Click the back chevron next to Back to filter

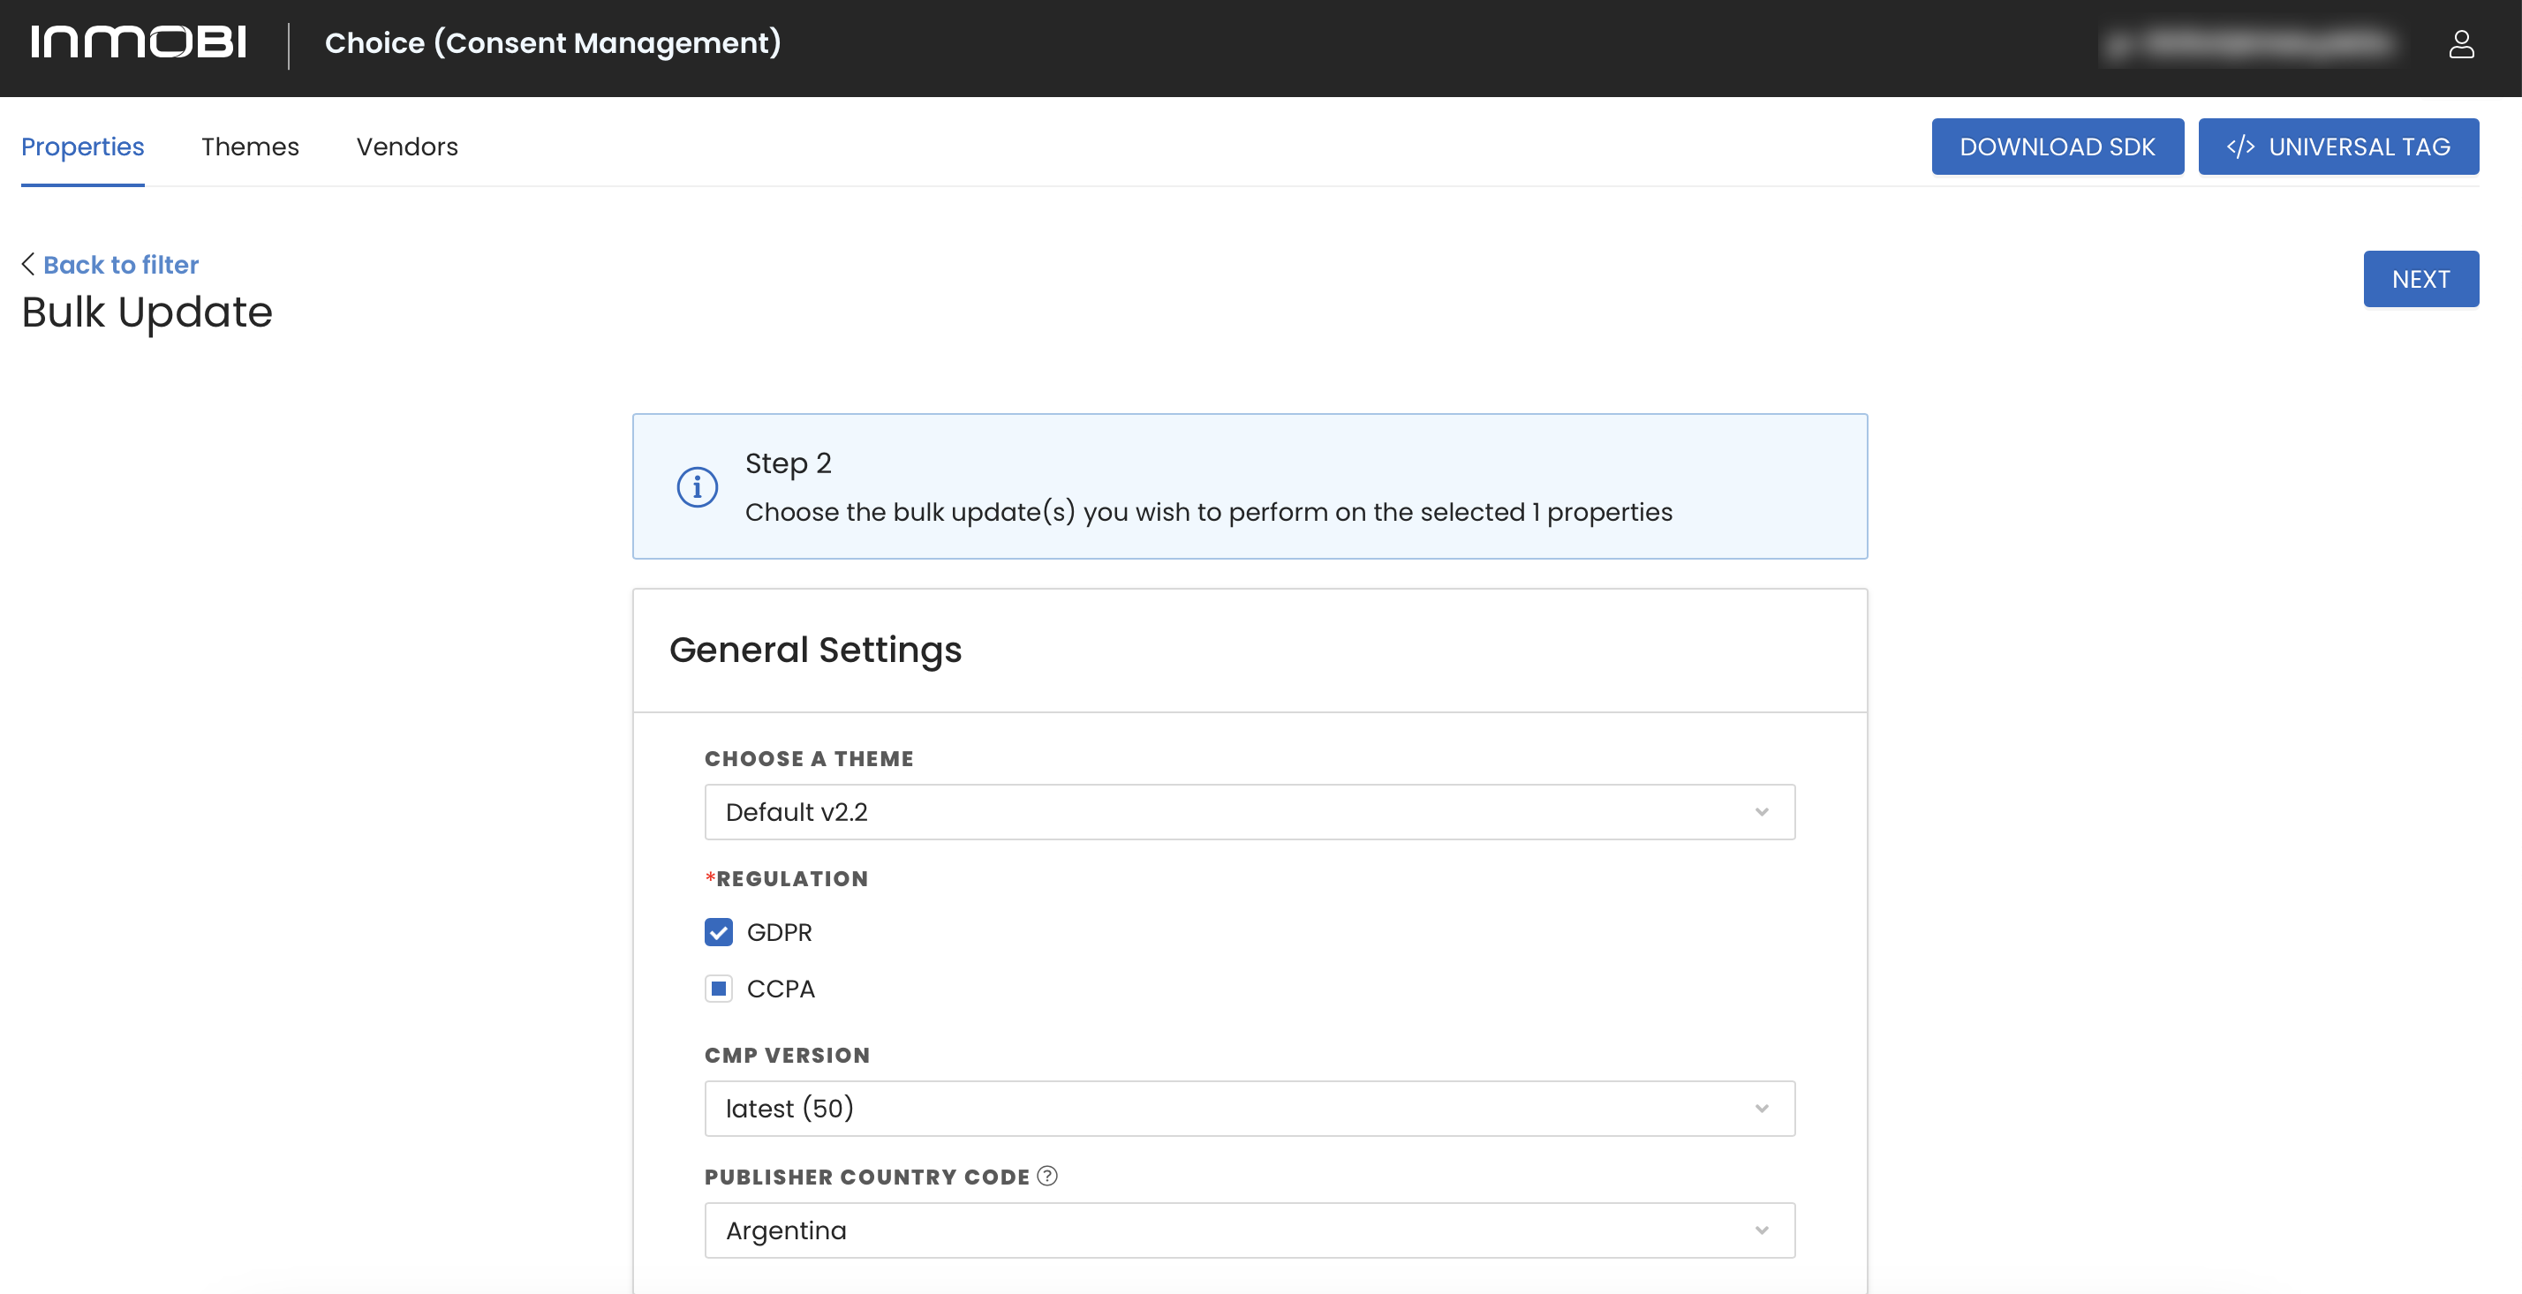28,263
